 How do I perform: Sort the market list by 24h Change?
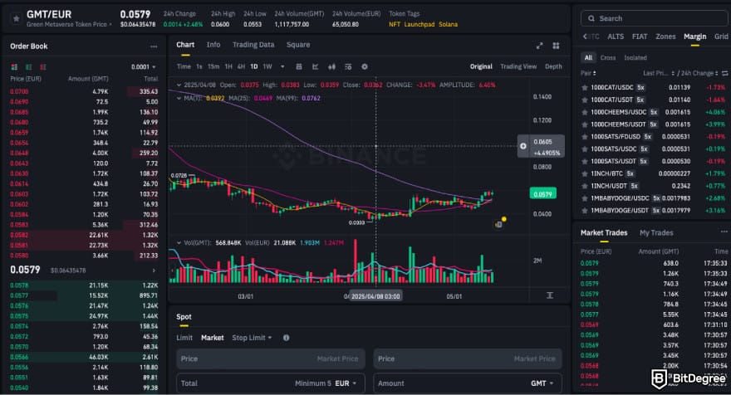point(698,73)
